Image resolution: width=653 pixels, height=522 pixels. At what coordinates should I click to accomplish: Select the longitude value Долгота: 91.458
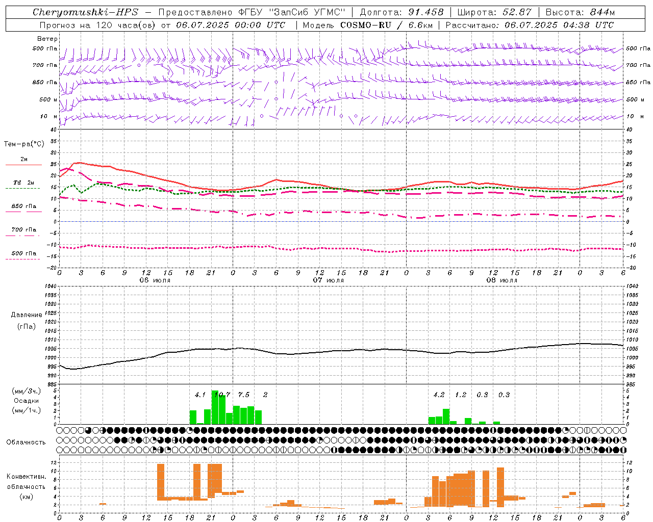click(x=401, y=12)
